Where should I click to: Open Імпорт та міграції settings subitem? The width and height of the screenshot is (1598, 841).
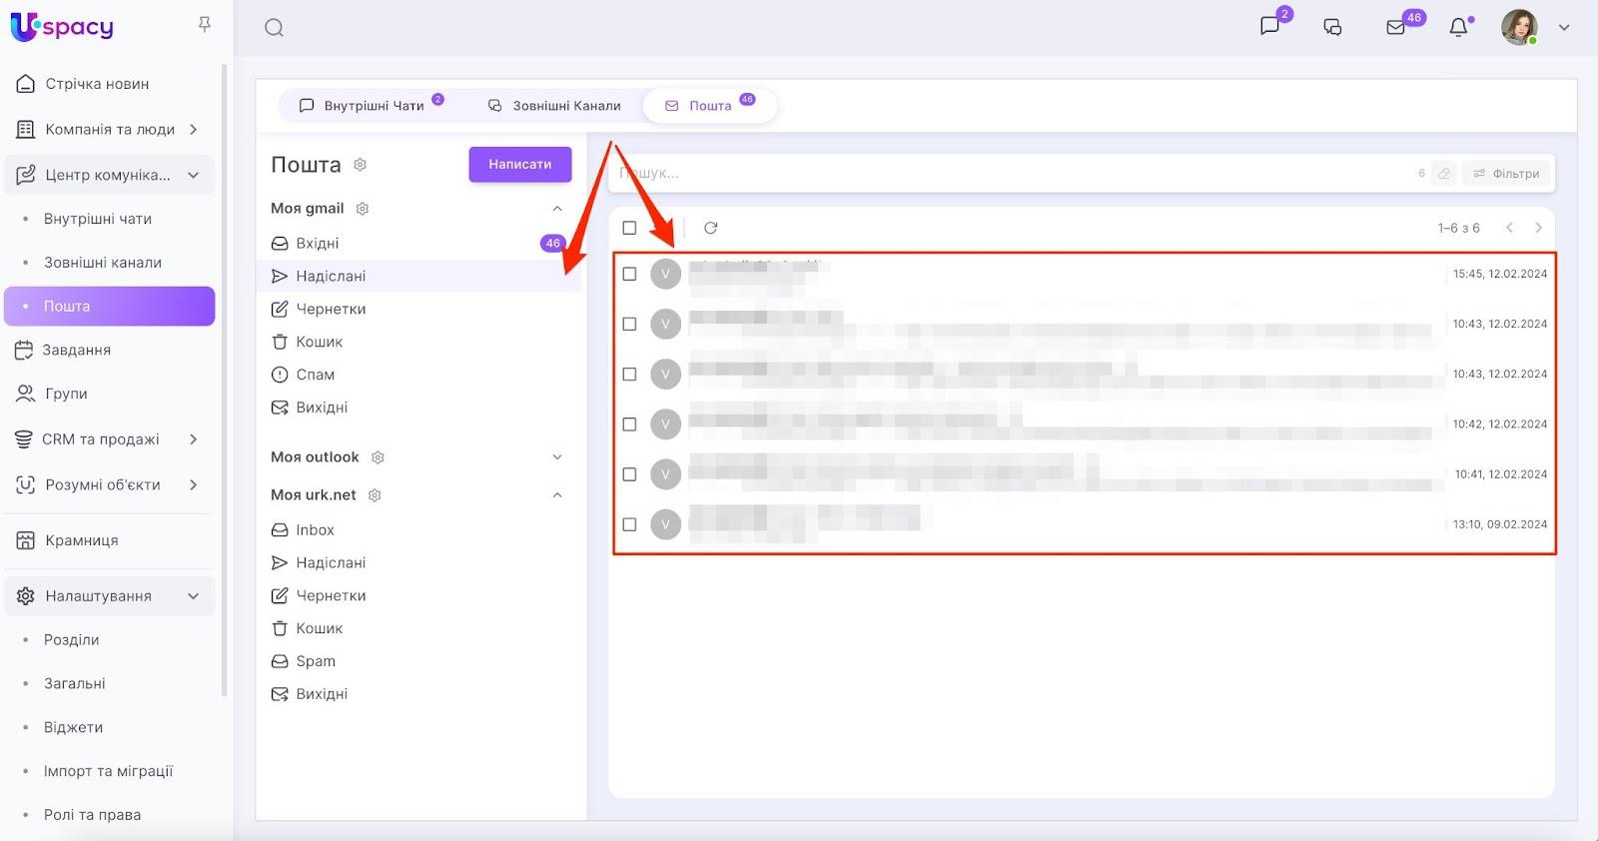point(110,771)
